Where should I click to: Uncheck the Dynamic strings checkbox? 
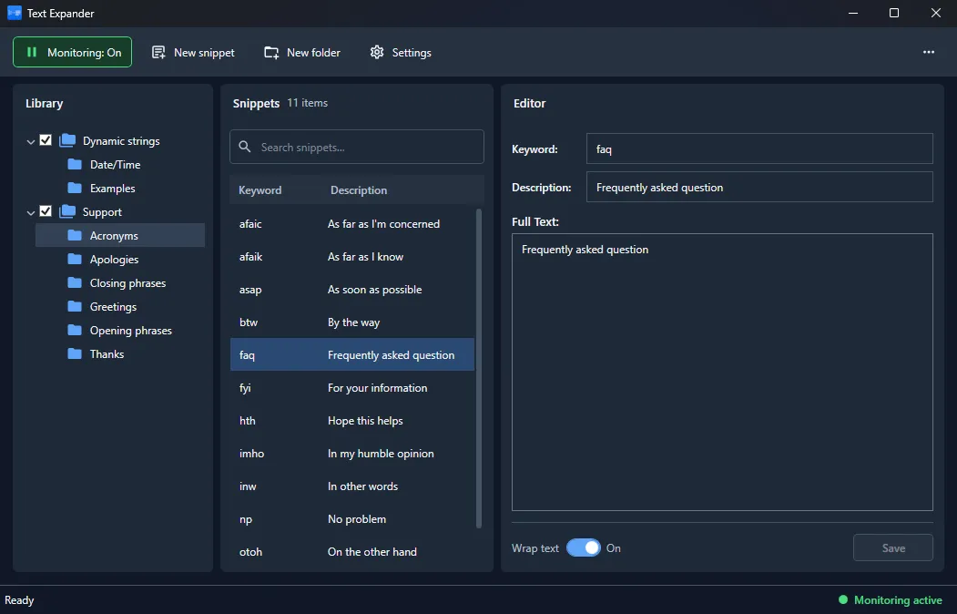pyautogui.click(x=46, y=140)
